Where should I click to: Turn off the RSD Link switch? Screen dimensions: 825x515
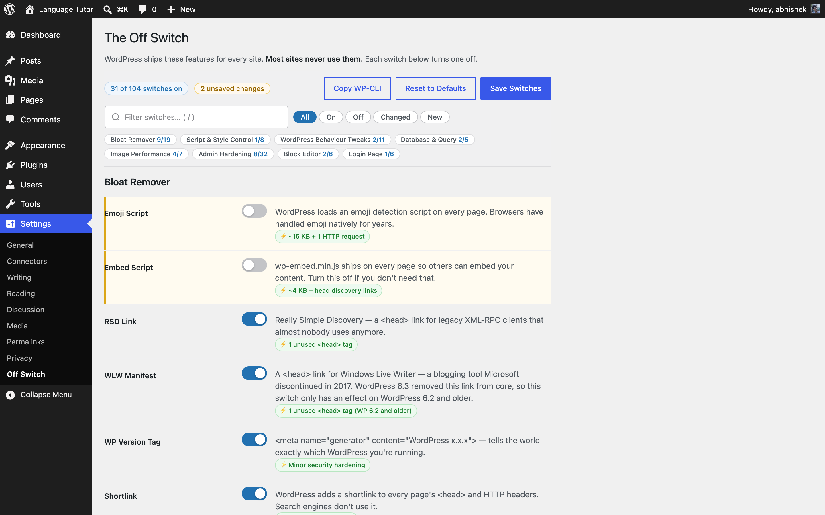pos(254,319)
